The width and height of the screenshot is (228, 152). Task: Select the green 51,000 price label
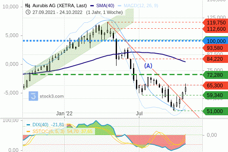click(x=215, y=111)
